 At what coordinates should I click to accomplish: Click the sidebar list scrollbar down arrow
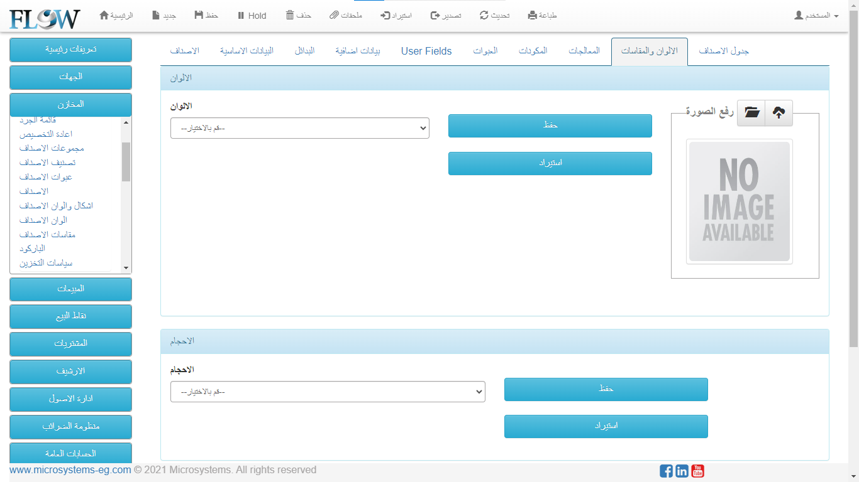click(x=126, y=268)
